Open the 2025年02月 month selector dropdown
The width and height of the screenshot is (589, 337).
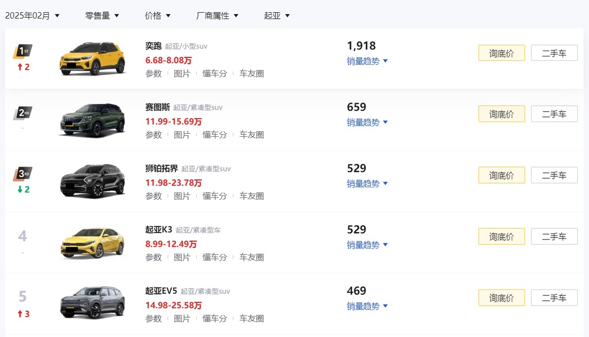32,15
